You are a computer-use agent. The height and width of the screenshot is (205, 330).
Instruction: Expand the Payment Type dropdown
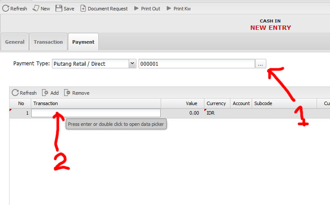[132, 64]
